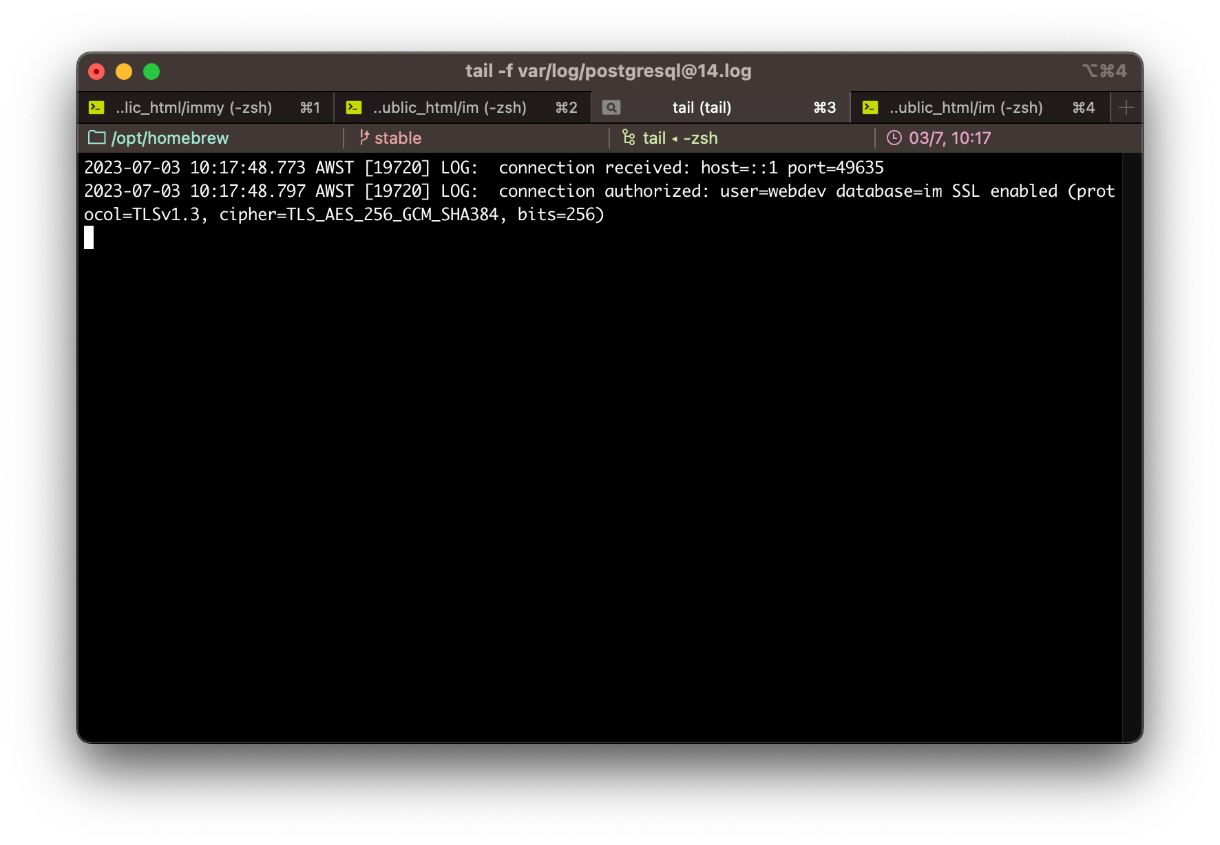Open a new tab with plus button
The width and height of the screenshot is (1220, 845).
[1126, 107]
